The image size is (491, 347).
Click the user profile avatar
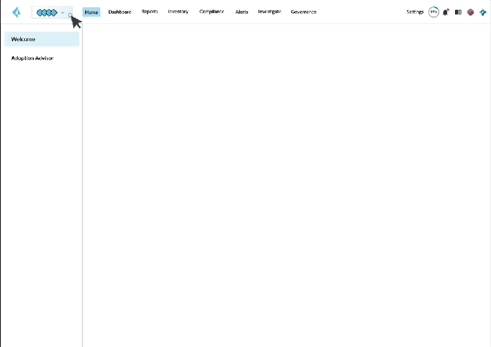pos(470,12)
